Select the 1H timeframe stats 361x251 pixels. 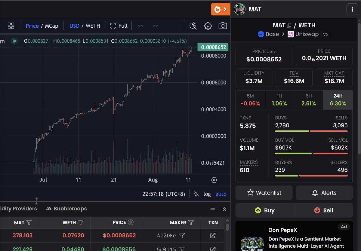click(279, 100)
